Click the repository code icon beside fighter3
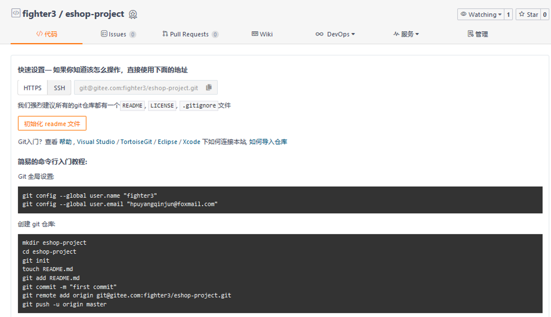Image resolution: width=551 pixels, height=317 pixels. (16, 13)
